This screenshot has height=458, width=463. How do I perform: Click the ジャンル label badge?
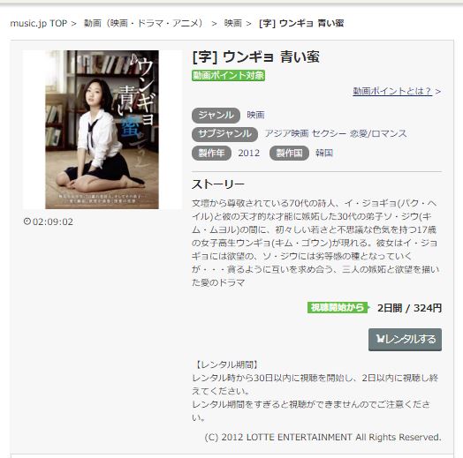point(216,116)
